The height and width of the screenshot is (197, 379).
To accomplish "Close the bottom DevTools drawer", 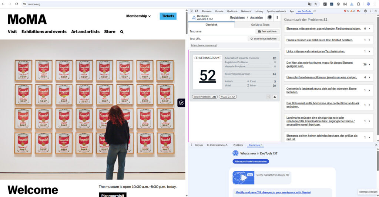I will [x=376, y=145].
